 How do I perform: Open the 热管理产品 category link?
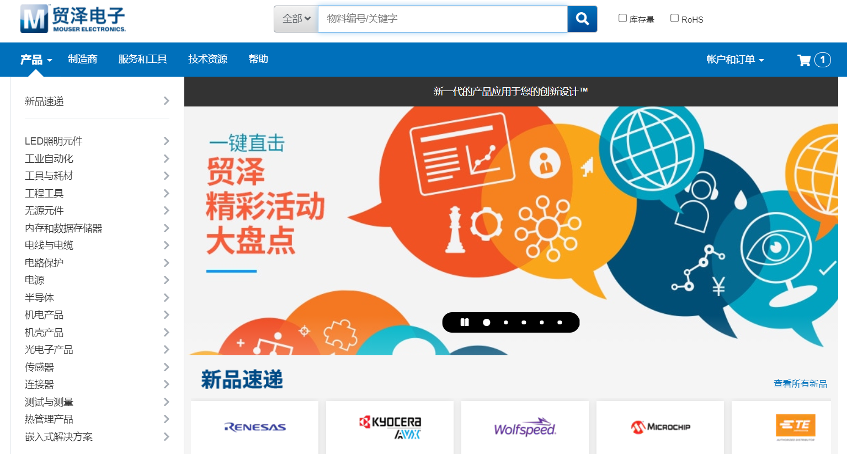click(x=49, y=419)
